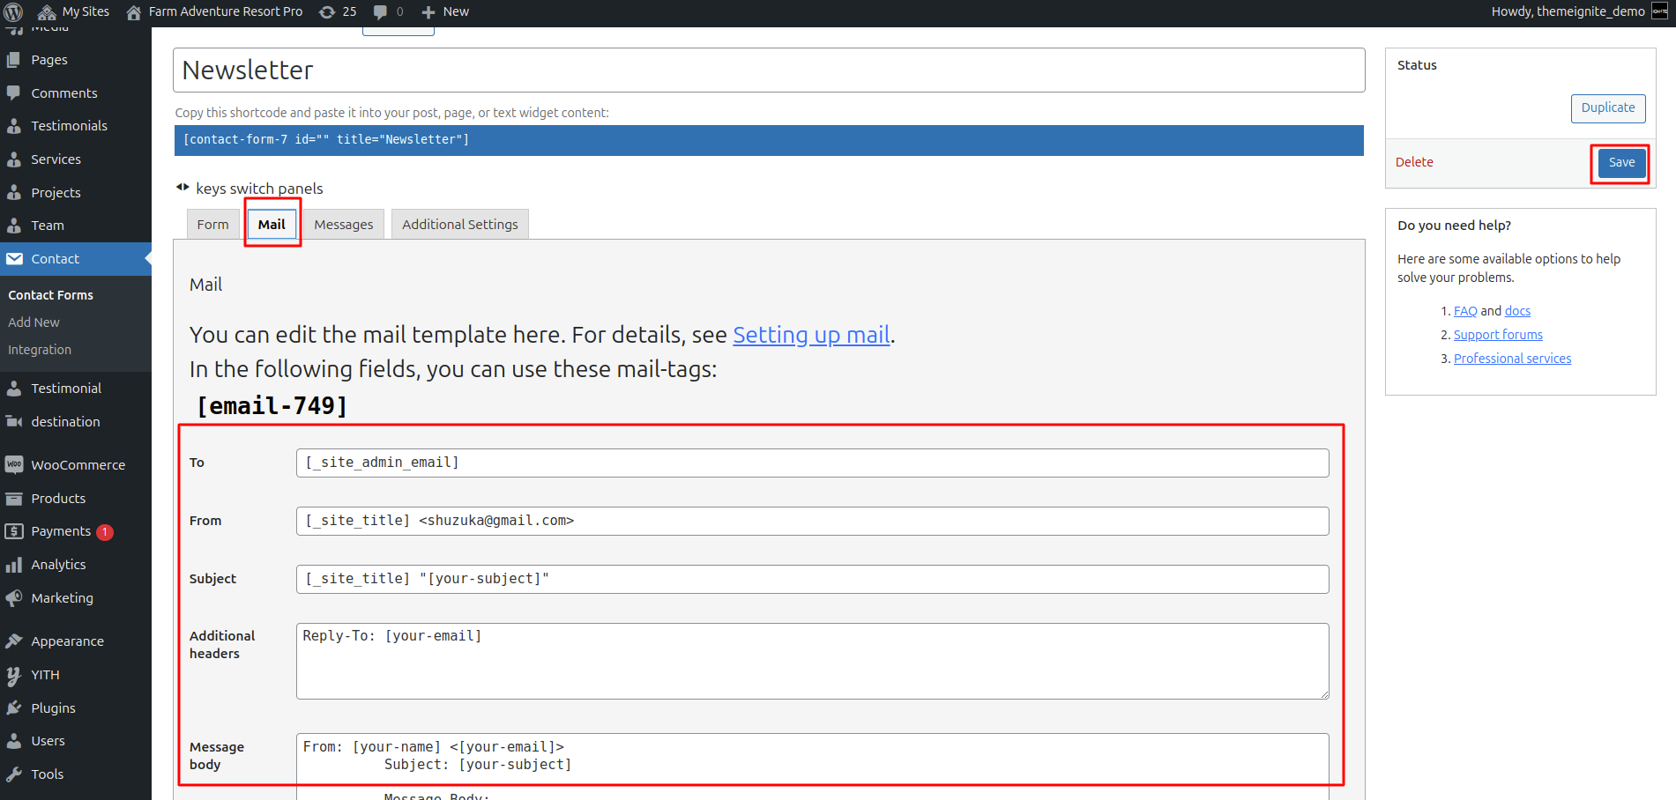Open the Additional Settings tab
The height and width of the screenshot is (800, 1676).
459,225
